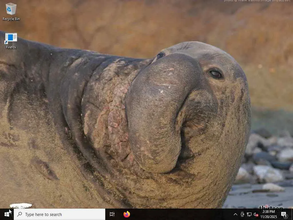Click the 'Type here to search' box
The image size is (293, 220).
60,214
